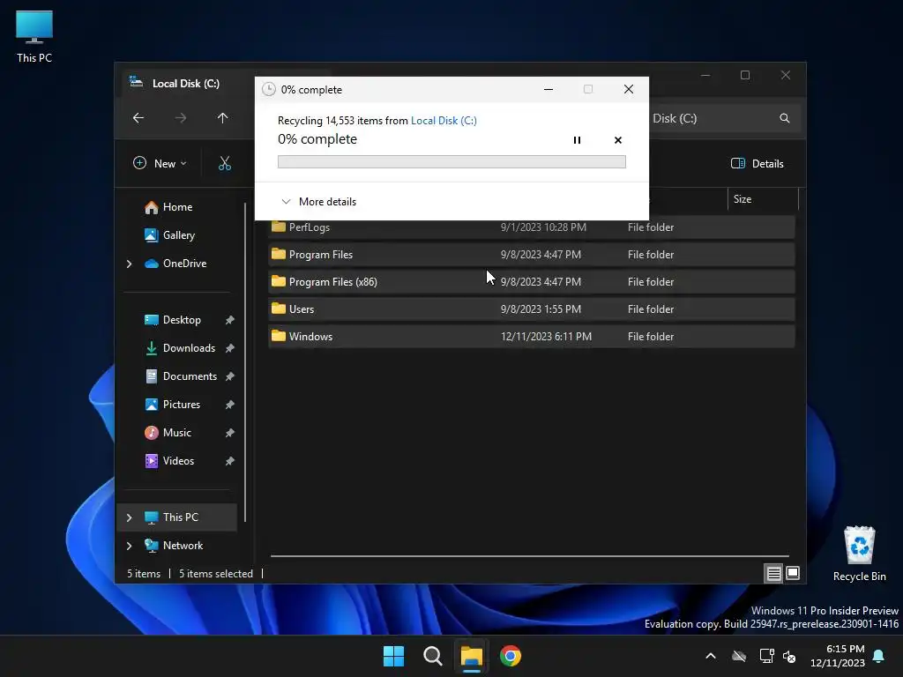Screen dimensions: 903x677
Task: Click the pin icon next to Downloads
Action: [x=229, y=348]
